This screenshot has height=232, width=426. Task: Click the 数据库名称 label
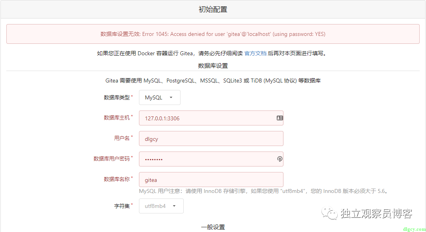click(x=117, y=179)
